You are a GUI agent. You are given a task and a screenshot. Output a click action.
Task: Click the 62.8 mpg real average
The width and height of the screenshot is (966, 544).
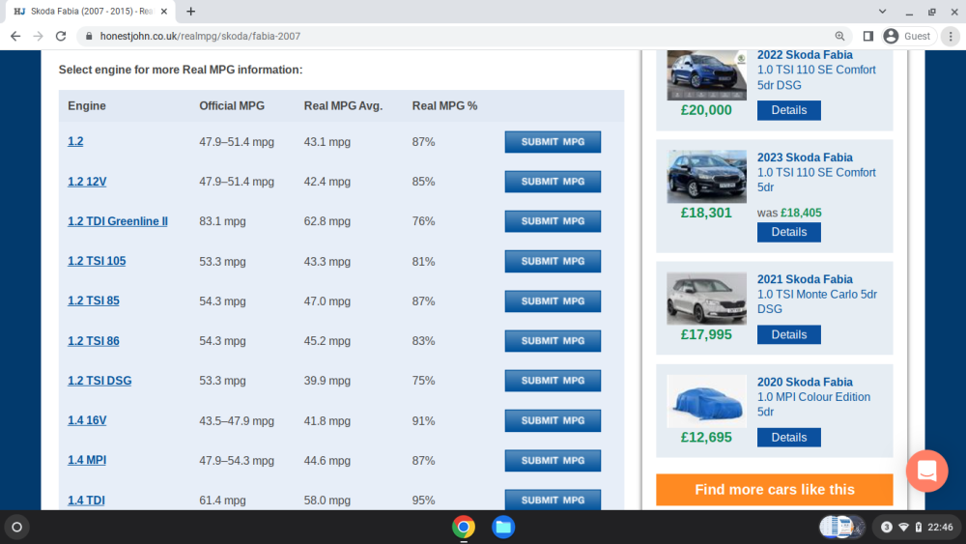pos(327,221)
